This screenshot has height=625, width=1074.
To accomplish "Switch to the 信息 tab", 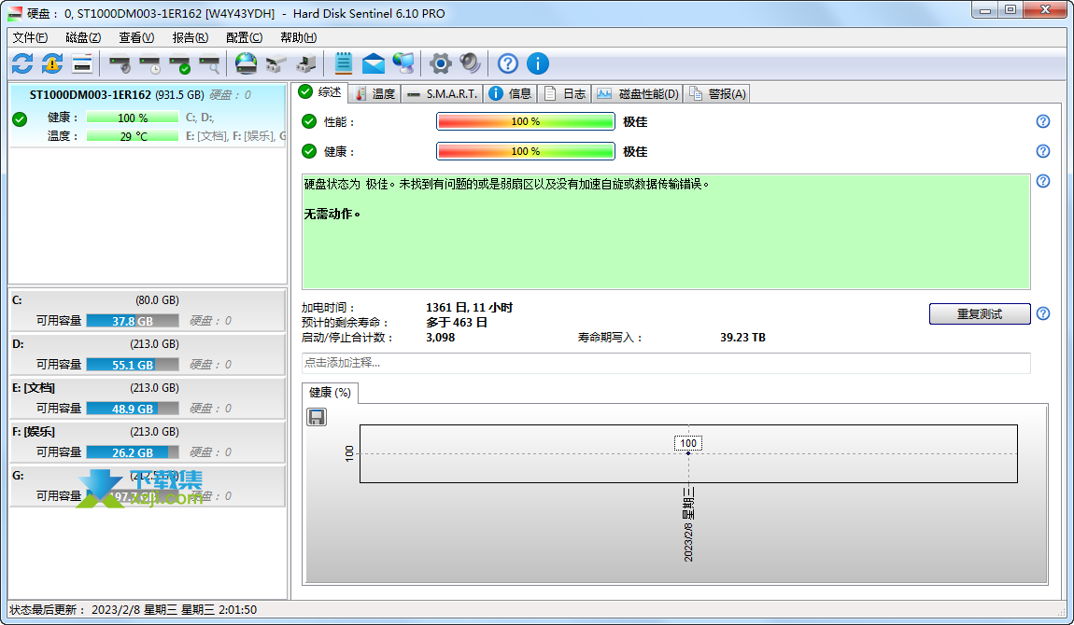I will point(510,93).
